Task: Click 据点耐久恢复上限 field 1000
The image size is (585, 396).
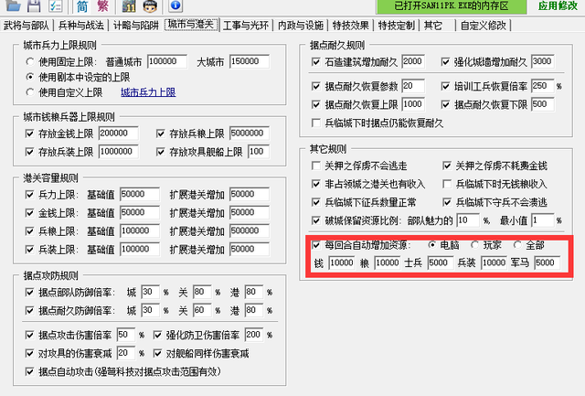Action: [x=413, y=104]
